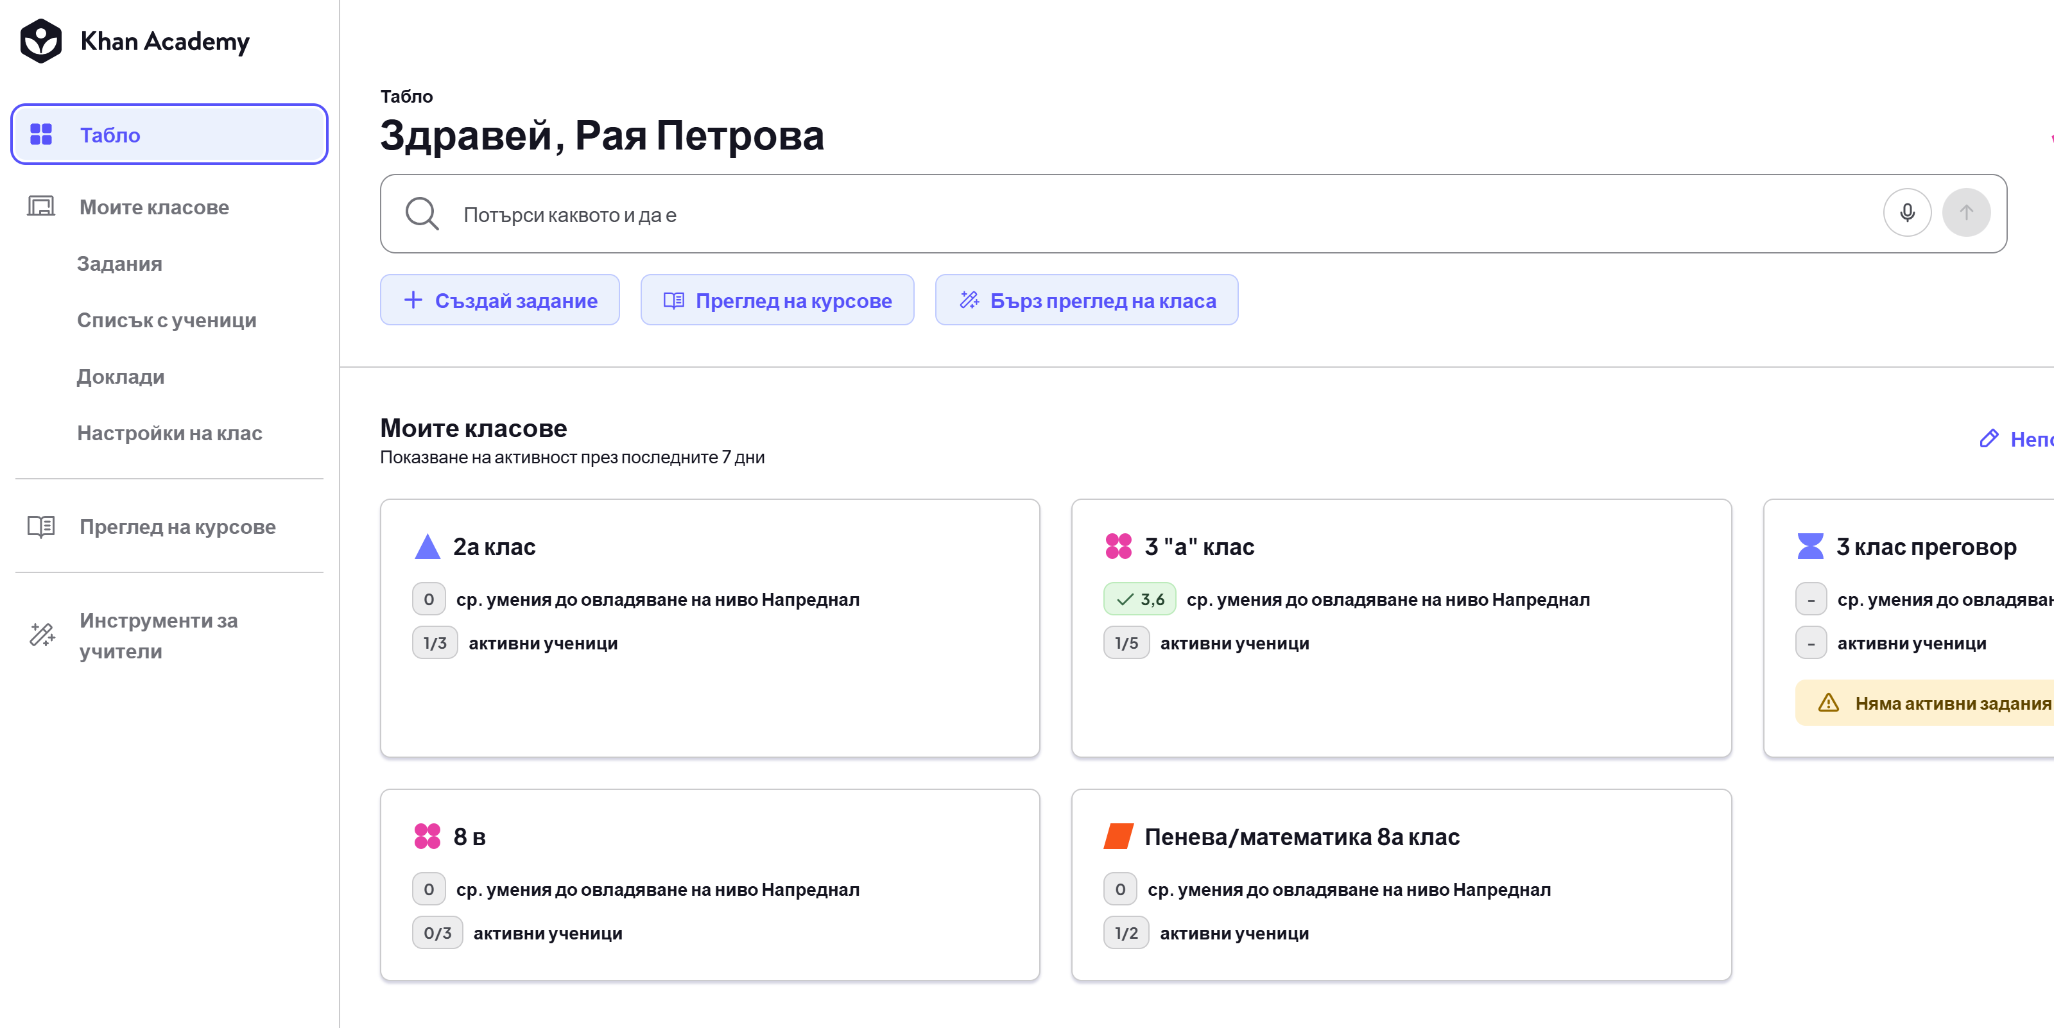Click the up-arrow submit search button

(1965, 213)
